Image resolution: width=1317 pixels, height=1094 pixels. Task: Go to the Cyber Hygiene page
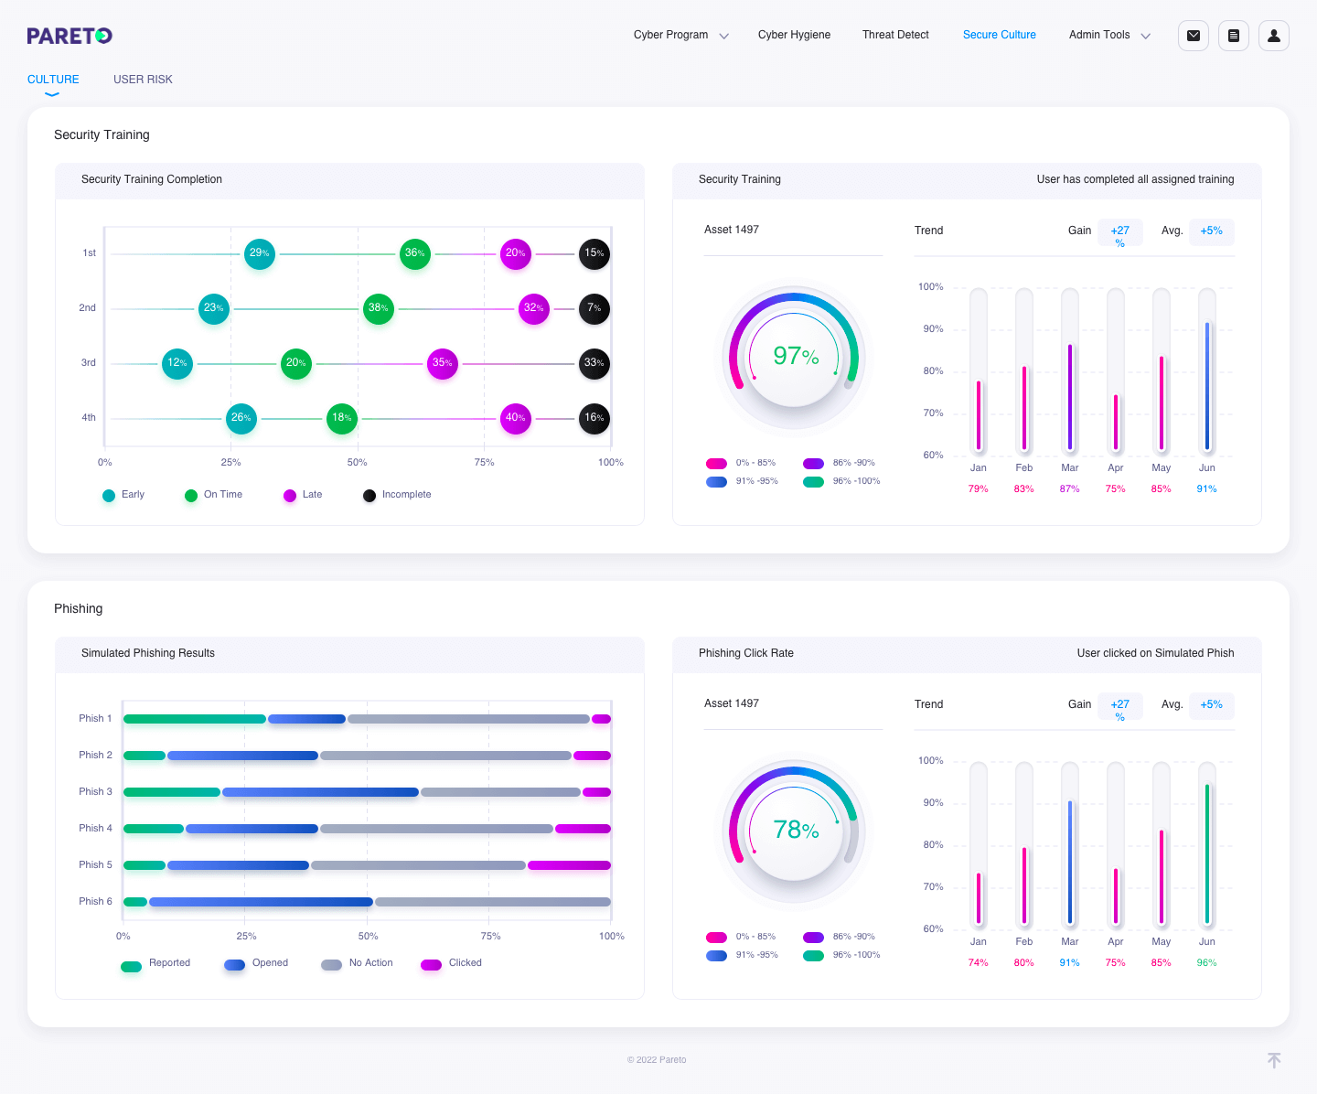click(x=794, y=35)
